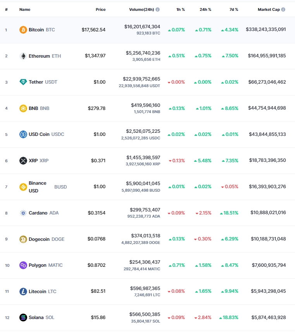Click the info icon beside Market Cap
Viewport: 295px width, 333px height.
(x=283, y=10)
